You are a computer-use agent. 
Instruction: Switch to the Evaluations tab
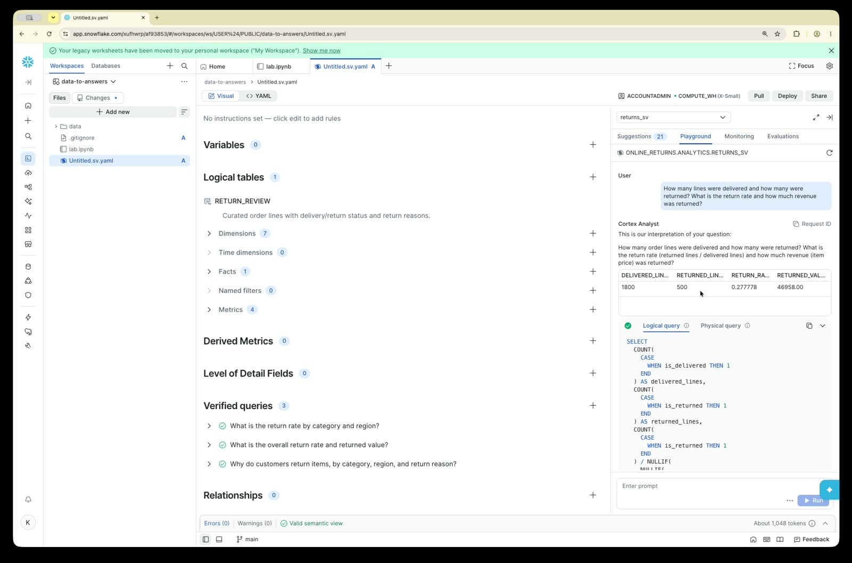(x=783, y=136)
